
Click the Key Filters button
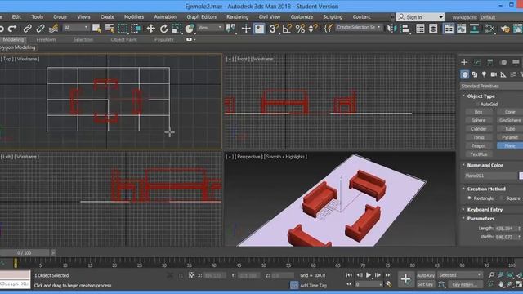point(465,285)
